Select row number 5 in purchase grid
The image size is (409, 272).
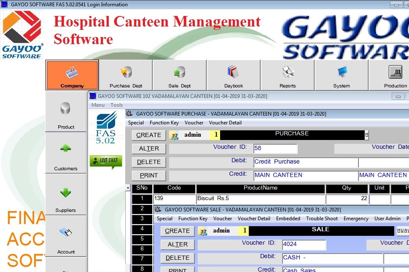tap(142, 239)
